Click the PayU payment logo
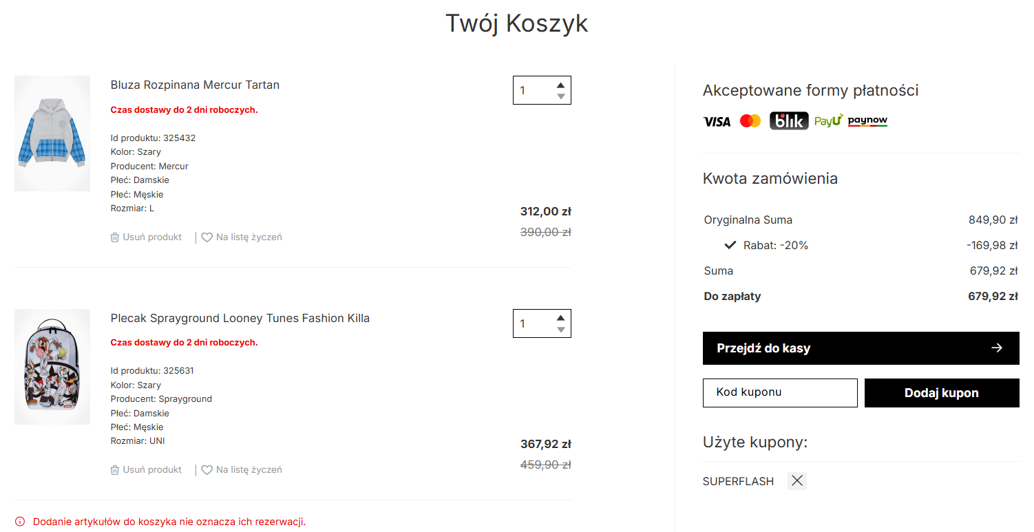This screenshot has height=532, width=1034. tap(828, 121)
